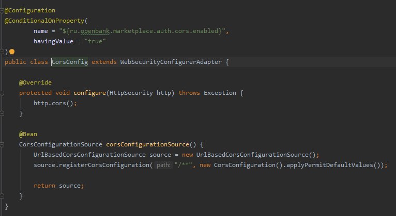Click the 'throws' keyword

(x=189, y=93)
